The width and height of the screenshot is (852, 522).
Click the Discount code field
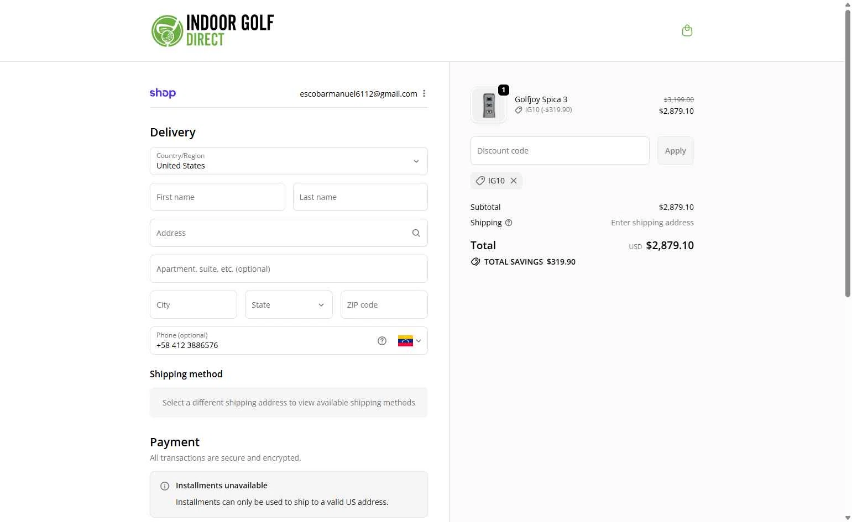pos(560,151)
